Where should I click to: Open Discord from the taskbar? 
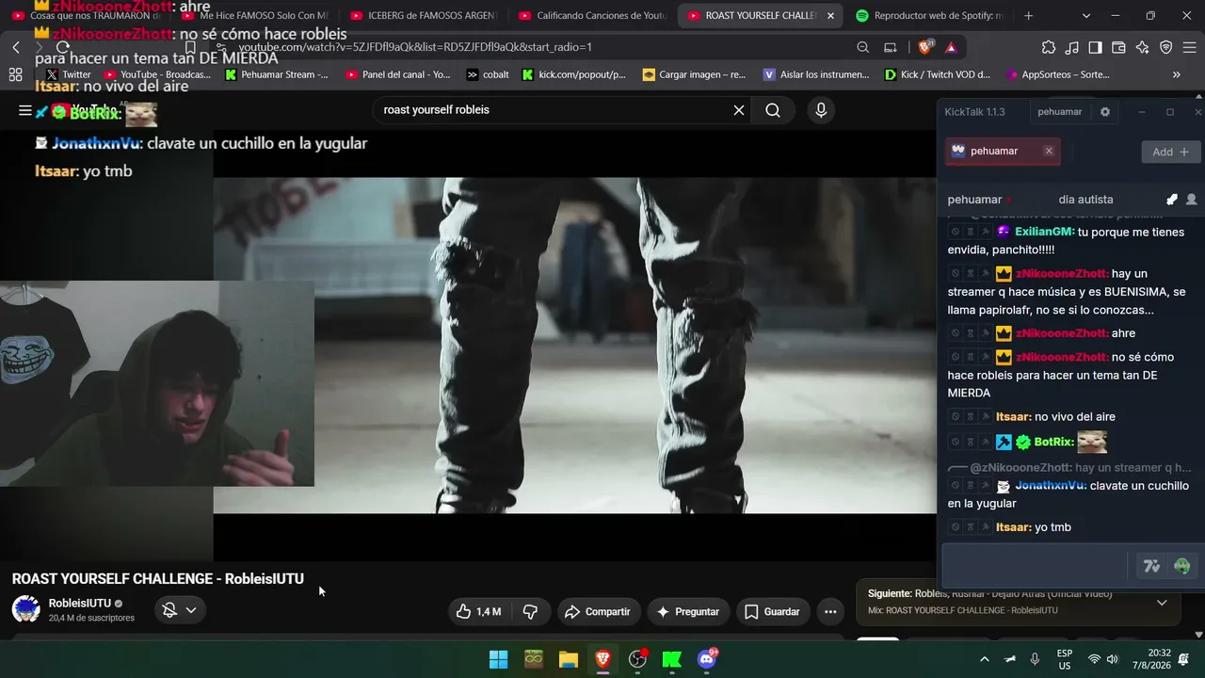point(707,659)
